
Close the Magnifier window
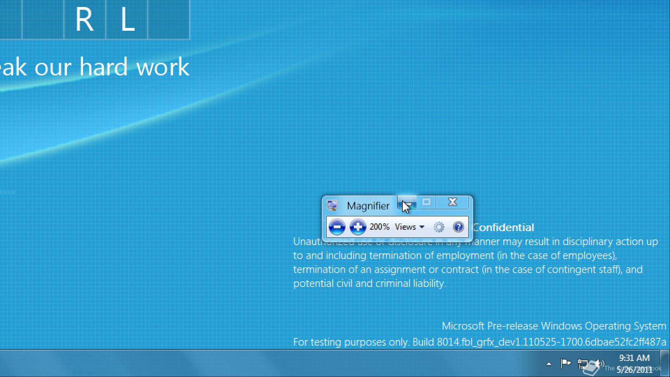[453, 202]
